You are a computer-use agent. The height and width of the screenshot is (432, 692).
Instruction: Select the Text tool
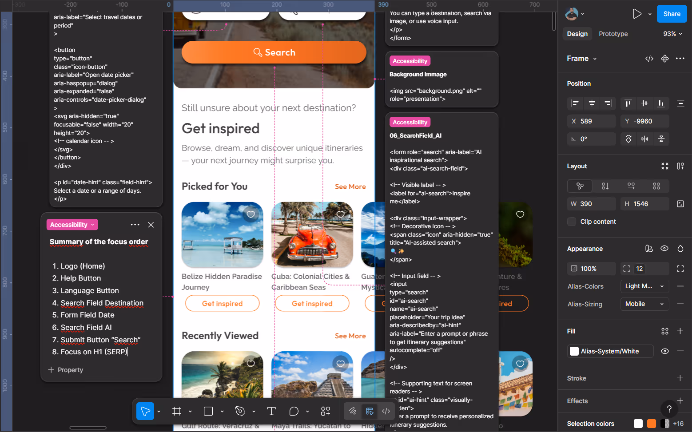(271, 411)
